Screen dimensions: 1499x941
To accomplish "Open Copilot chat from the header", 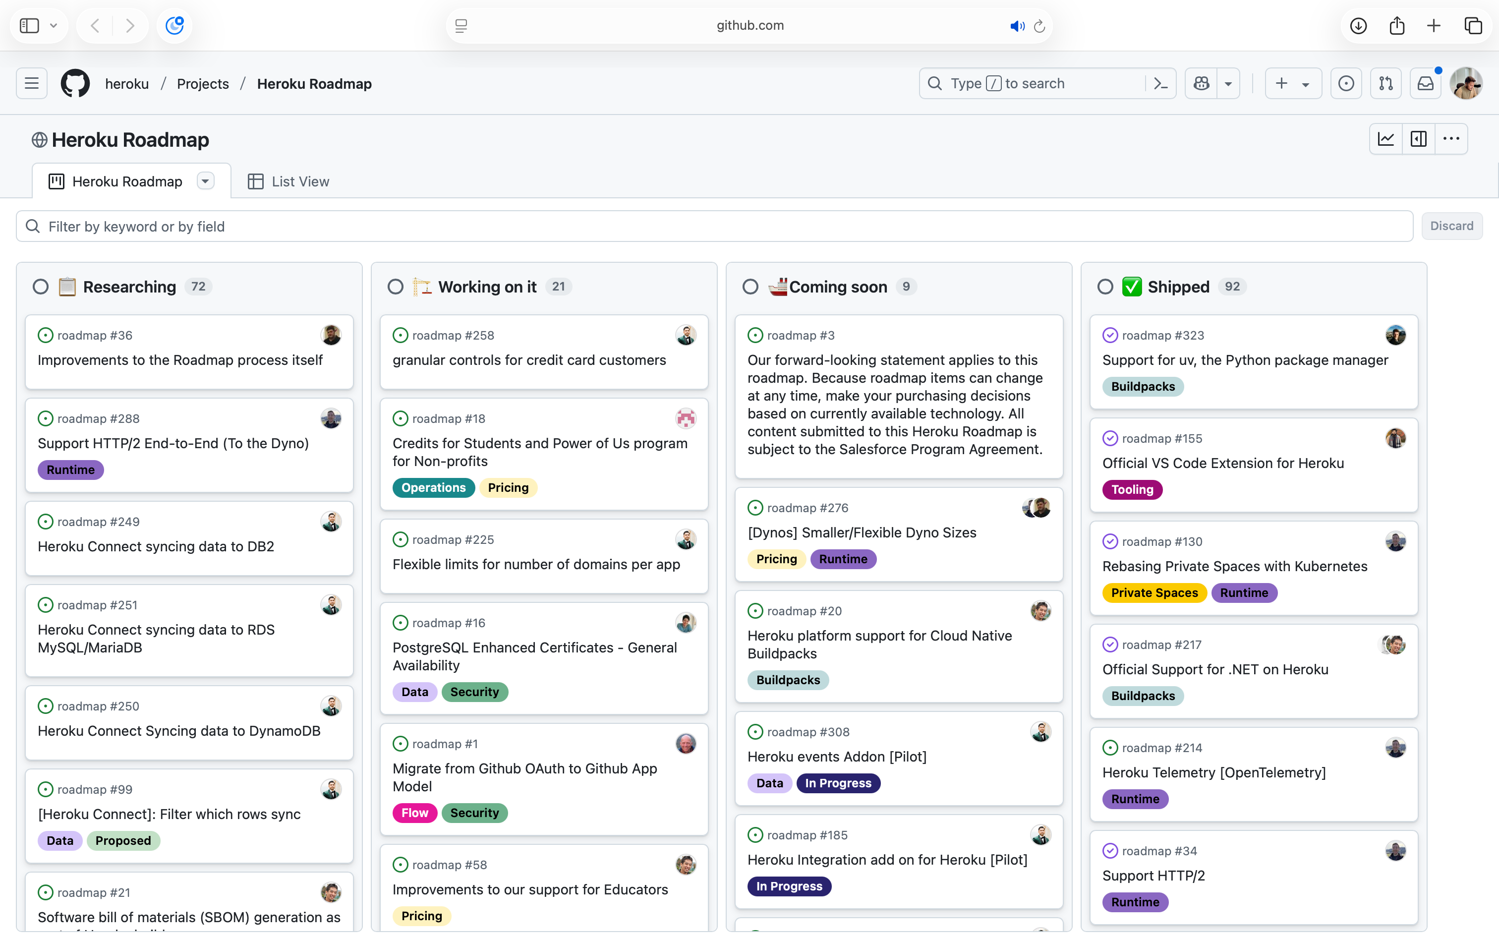I will (x=1200, y=83).
